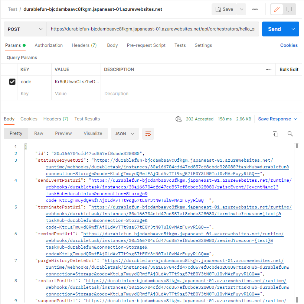This screenshot has width=304, height=304.
Task: Copy the response using the copy icon
Action: click(x=275, y=134)
